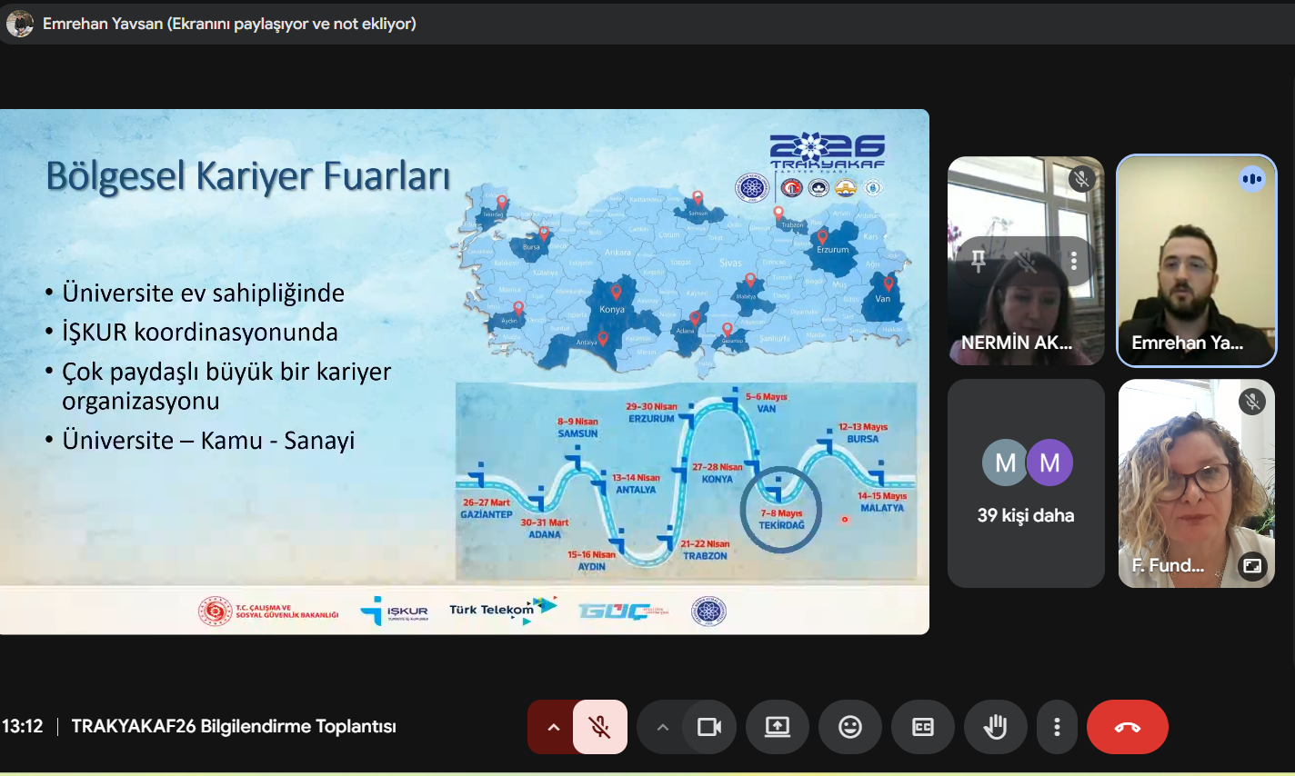Screen dimensions: 1295x776
Task: Unmute the microphone in the bottom bar
Action: coord(599,727)
